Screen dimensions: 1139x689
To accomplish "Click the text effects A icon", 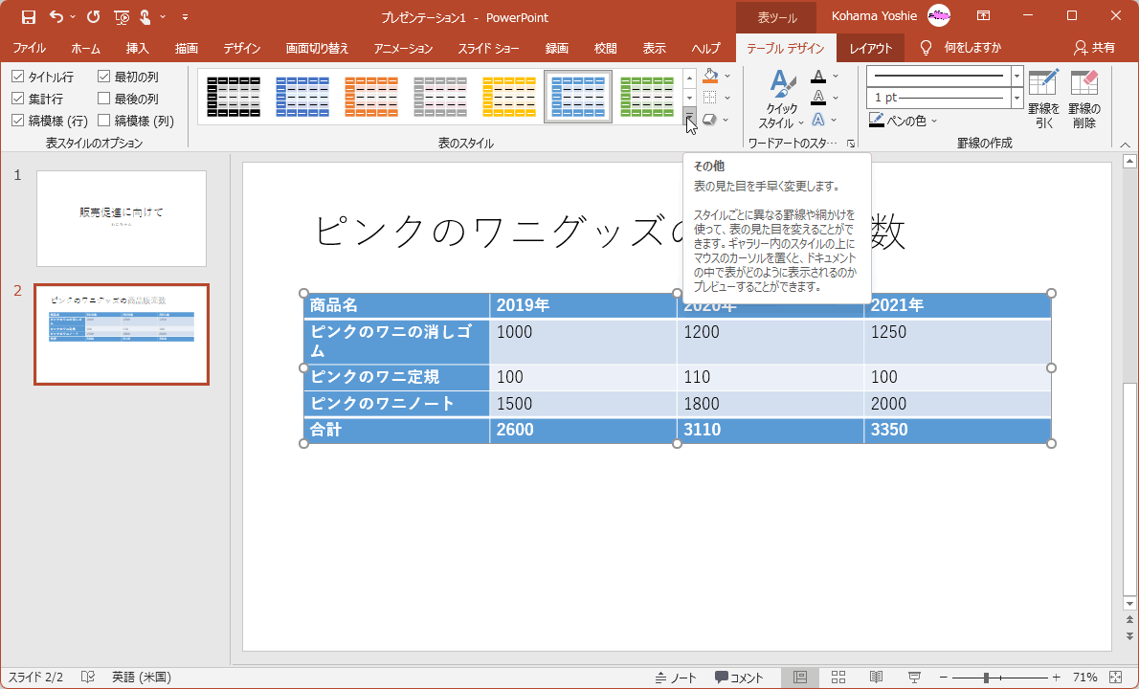I will click(x=818, y=120).
